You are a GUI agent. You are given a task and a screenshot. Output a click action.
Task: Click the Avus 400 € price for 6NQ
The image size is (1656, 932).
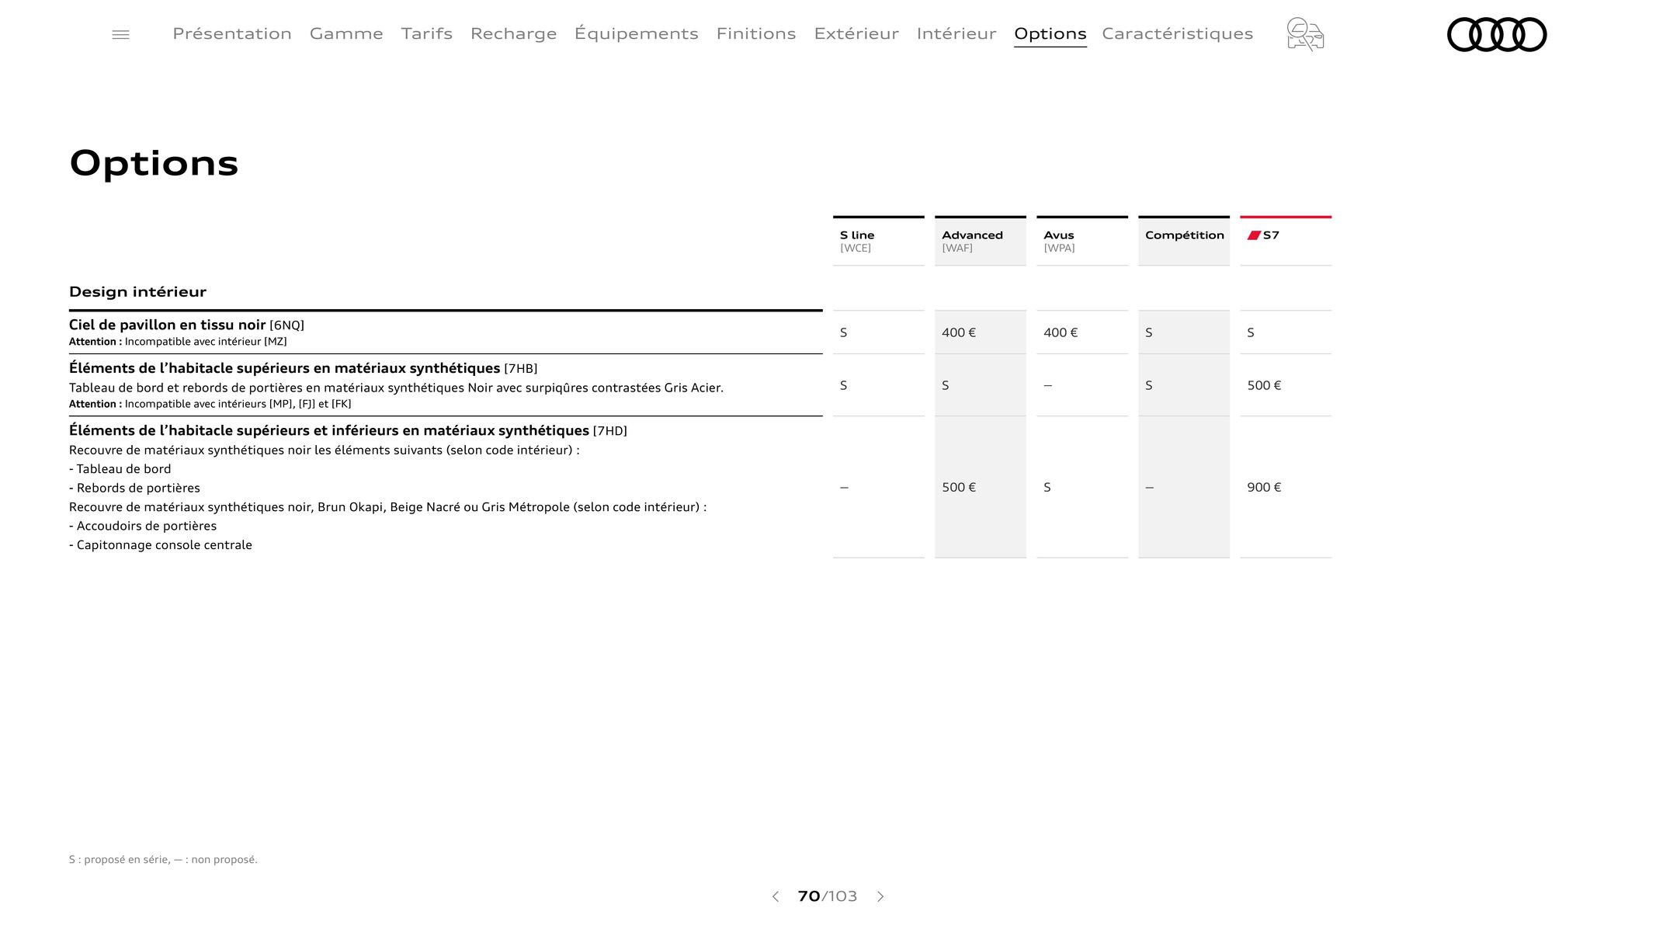tap(1061, 332)
